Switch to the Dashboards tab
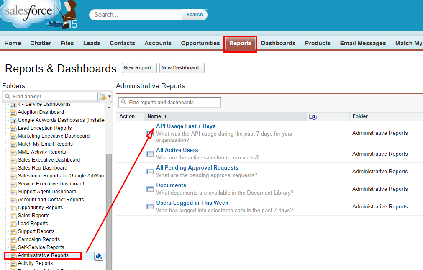The height and width of the screenshot is (270, 423). 278,44
